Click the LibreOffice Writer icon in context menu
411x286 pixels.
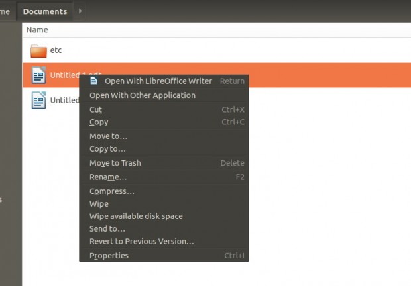pos(94,81)
